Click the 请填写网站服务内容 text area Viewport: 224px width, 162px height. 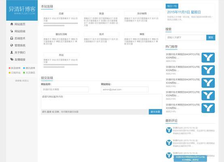coord(102,102)
